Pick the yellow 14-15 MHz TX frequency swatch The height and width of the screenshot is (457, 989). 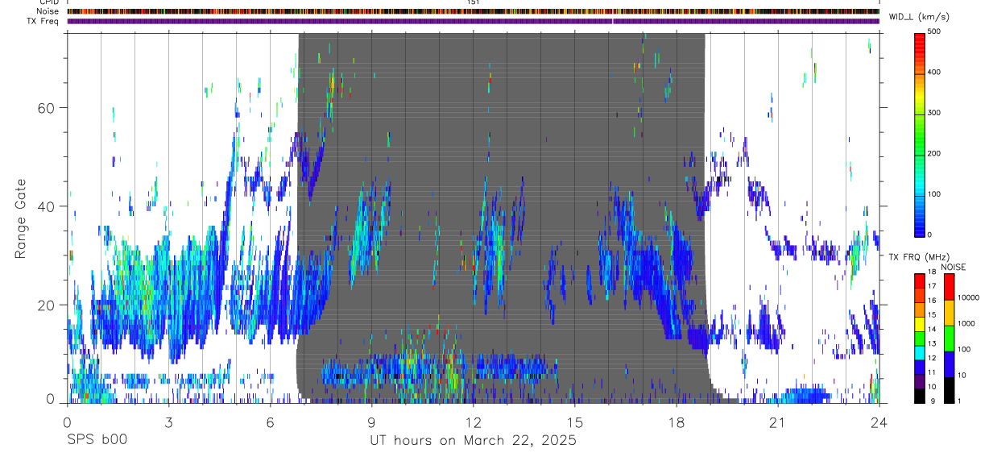(x=921, y=323)
